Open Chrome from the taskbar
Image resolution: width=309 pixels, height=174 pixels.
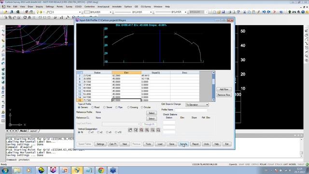point(101,170)
